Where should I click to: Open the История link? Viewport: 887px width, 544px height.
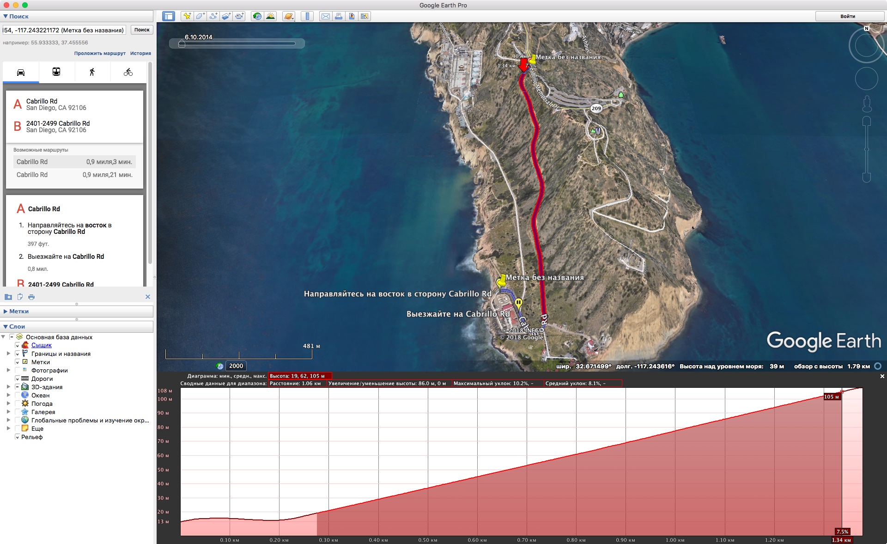tap(140, 53)
